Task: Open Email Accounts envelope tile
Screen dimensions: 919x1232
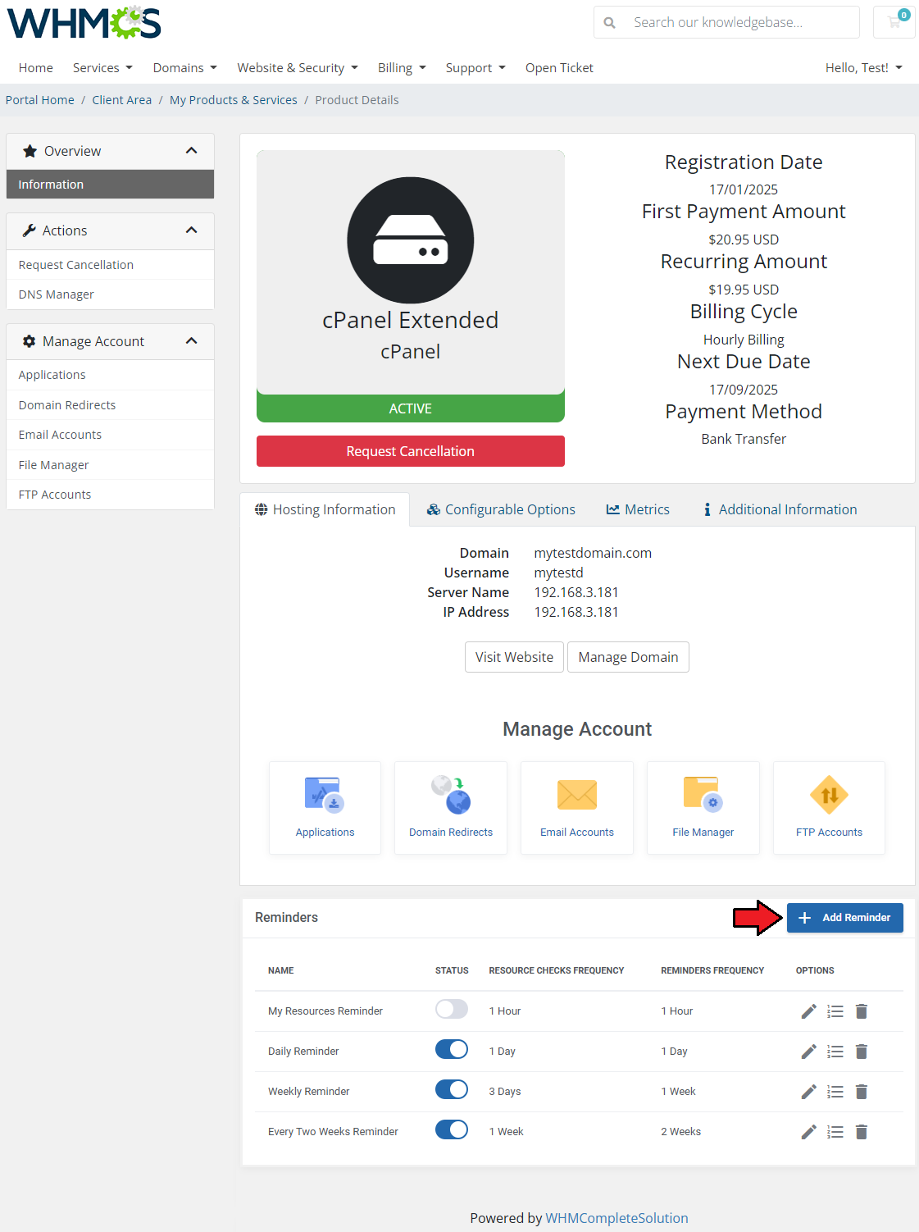Action: (577, 808)
